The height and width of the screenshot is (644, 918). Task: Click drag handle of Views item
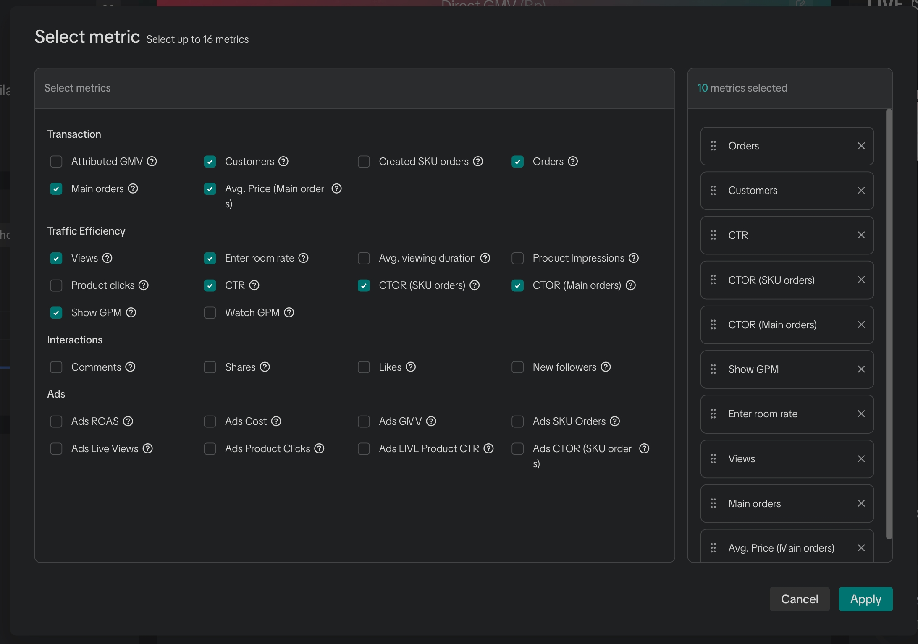pyautogui.click(x=713, y=458)
